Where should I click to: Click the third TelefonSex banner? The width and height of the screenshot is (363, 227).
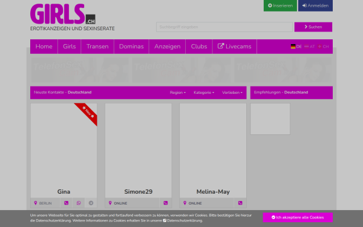tap(283, 70)
